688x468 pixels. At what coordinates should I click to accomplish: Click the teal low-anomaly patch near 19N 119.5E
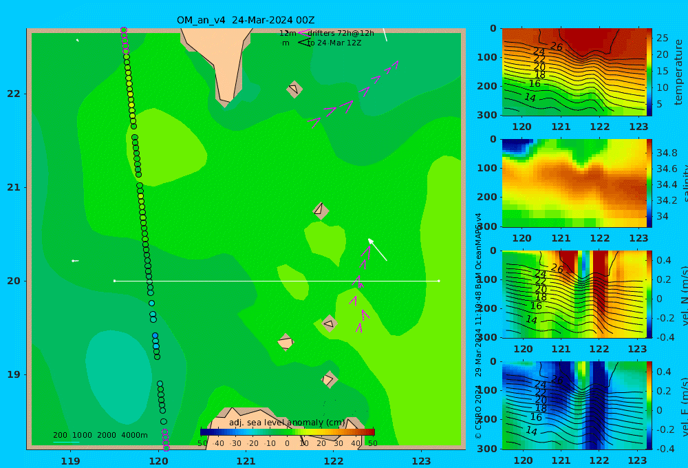click(x=118, y=376)
